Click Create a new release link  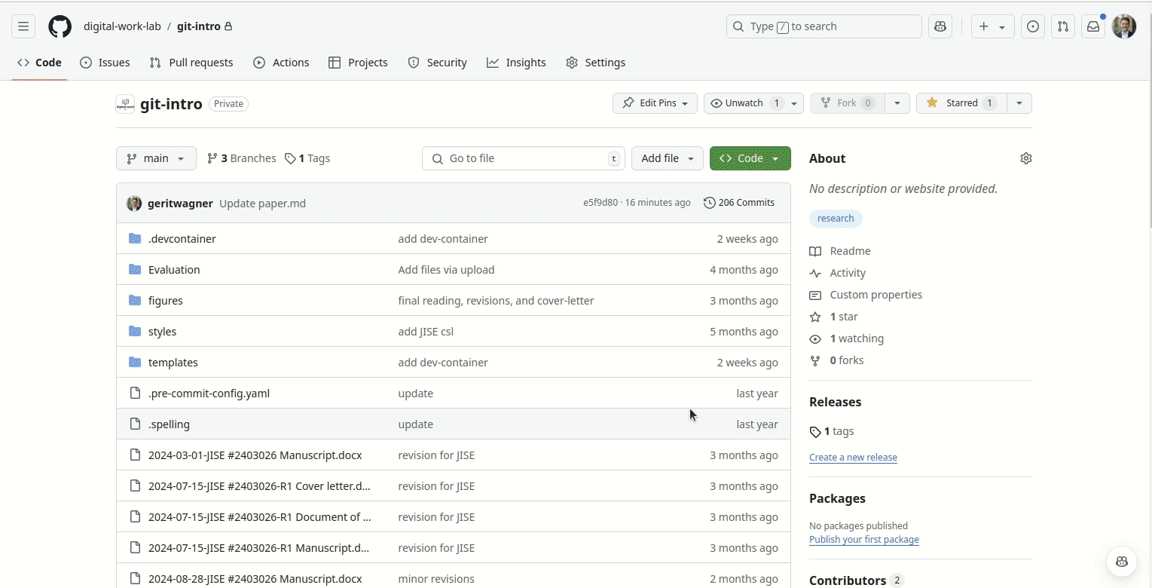click(853, 458)
